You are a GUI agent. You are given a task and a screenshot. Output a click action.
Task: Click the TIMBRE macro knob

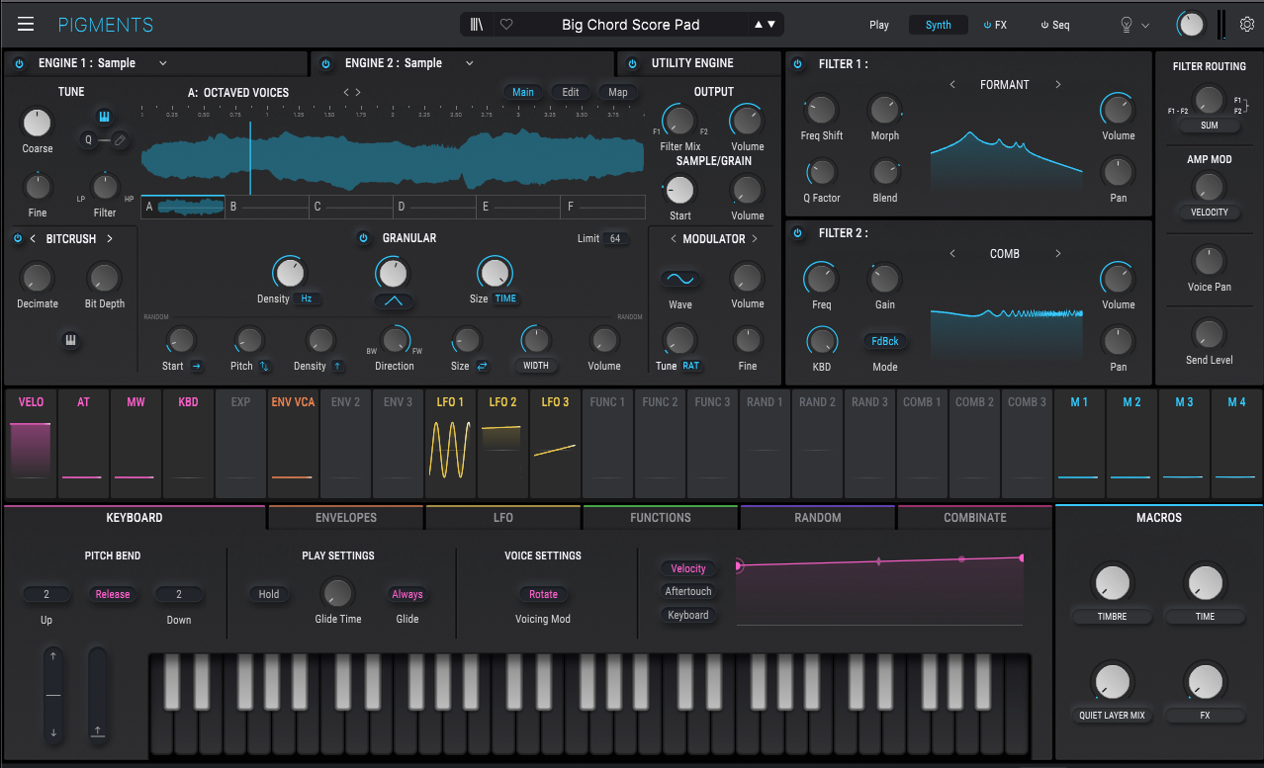pyautogui.click(x=1112, y=583)
